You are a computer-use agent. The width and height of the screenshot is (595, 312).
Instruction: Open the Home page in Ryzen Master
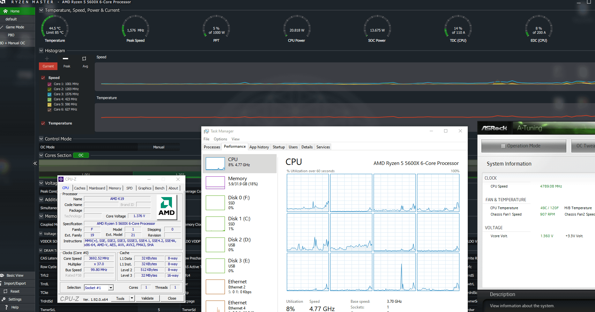pyautogui.click(x=17, y=11)
